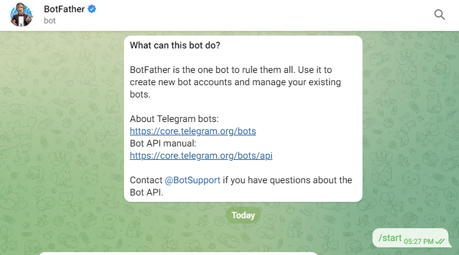The image size is (459, 255).
Task: Click the "bot" subtitle under BotFather
Action: coord(51,20)
